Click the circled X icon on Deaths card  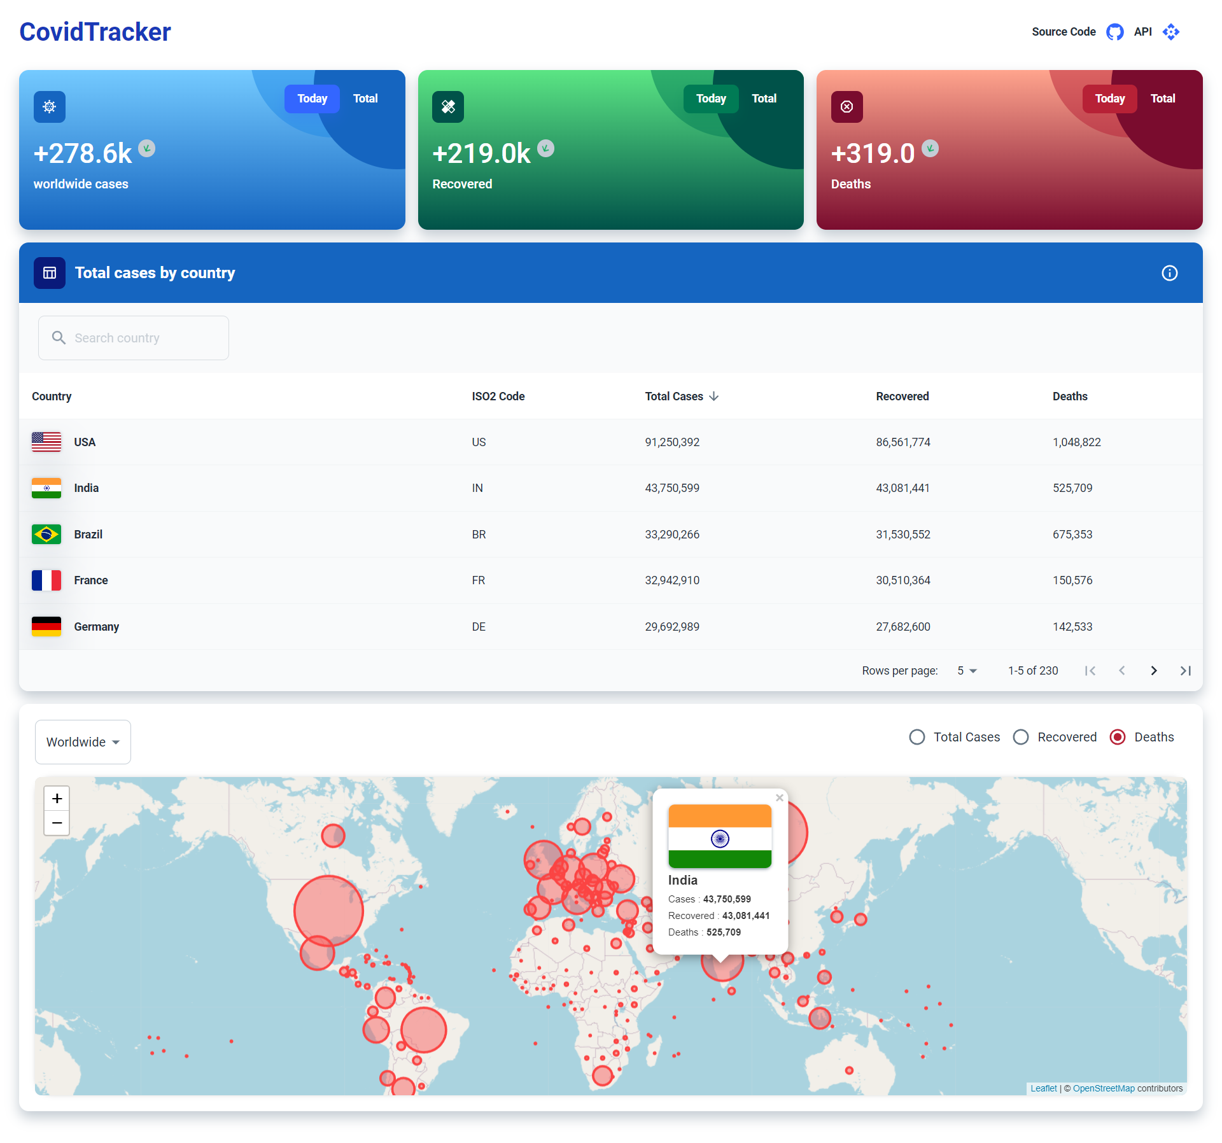[x=847, y=107]
